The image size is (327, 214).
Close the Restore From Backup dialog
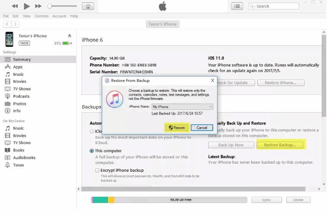click(x=212, y=80)
